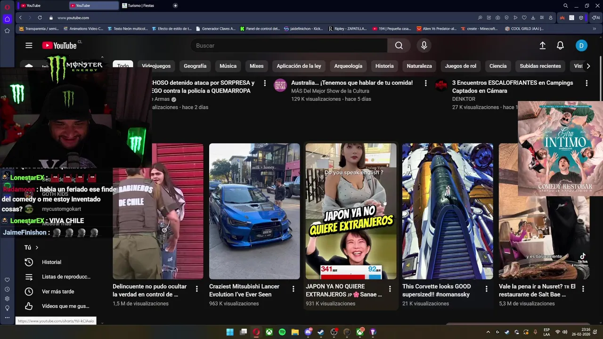Open File Explorer from the taskbar
This screenshot has height=339, width=603.
coord(295,332)
